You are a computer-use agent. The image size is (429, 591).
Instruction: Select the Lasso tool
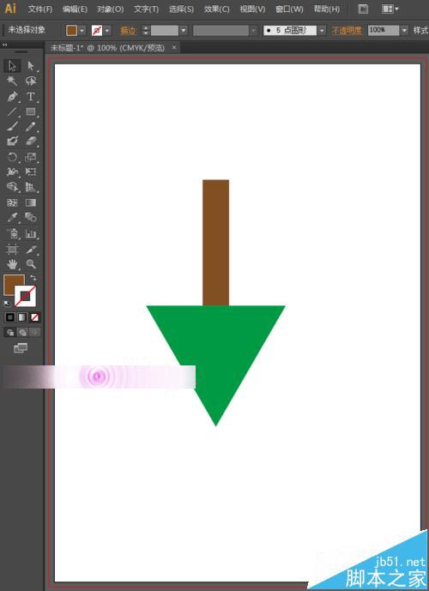tap(31, 81)
